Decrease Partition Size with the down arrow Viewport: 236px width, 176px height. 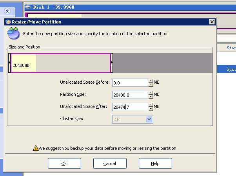[x=151, y=97]
